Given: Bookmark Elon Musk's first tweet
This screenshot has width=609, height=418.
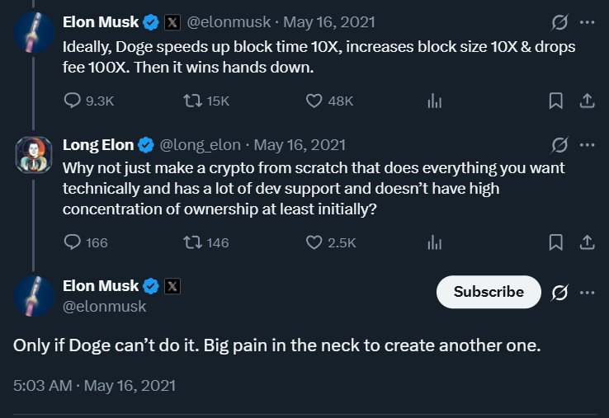Looking at the screenshot, I should 555,101.
